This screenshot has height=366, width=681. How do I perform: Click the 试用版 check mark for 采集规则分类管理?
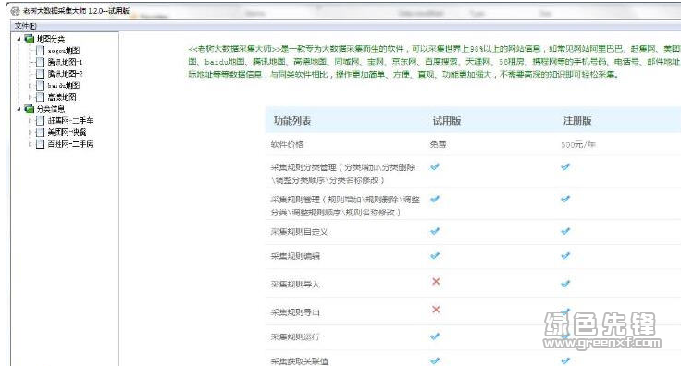[x=435, y=166]
